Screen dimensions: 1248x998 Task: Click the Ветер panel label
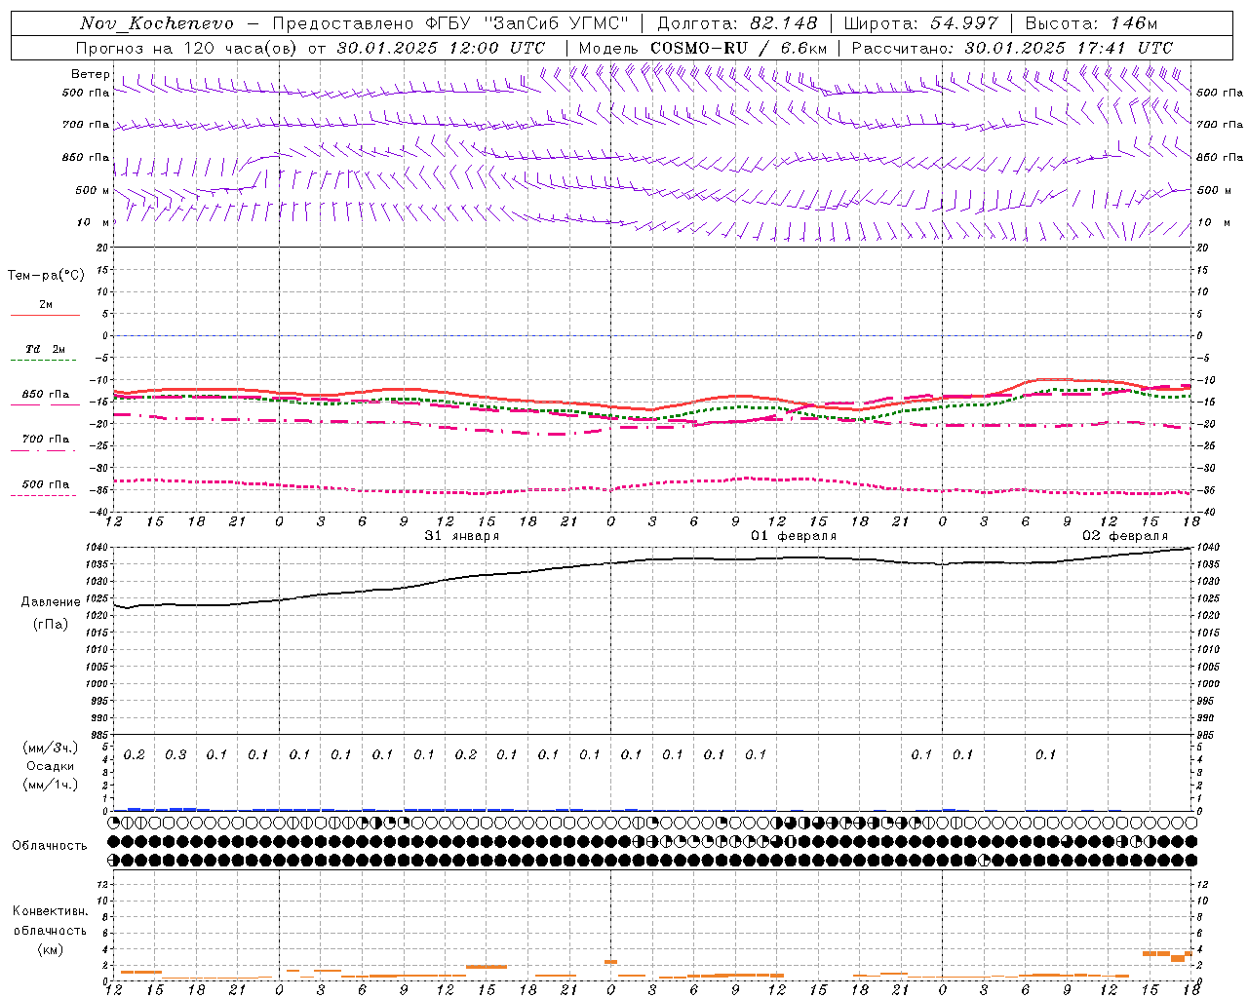pos(91,74)
